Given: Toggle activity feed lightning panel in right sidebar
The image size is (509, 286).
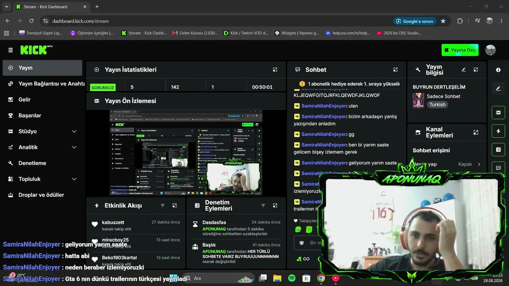Looking at the screenshot, I should (498, 131).
